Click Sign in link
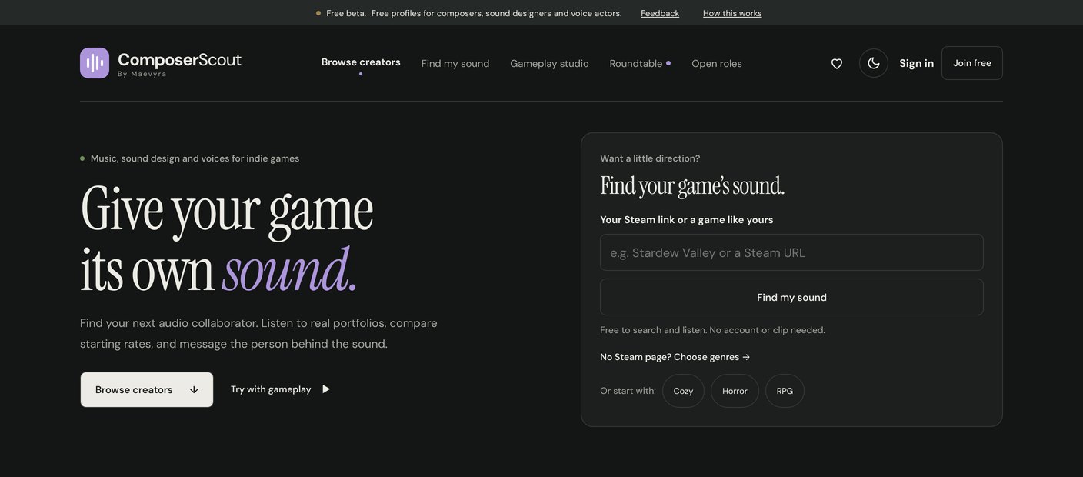 coord(917,63)
